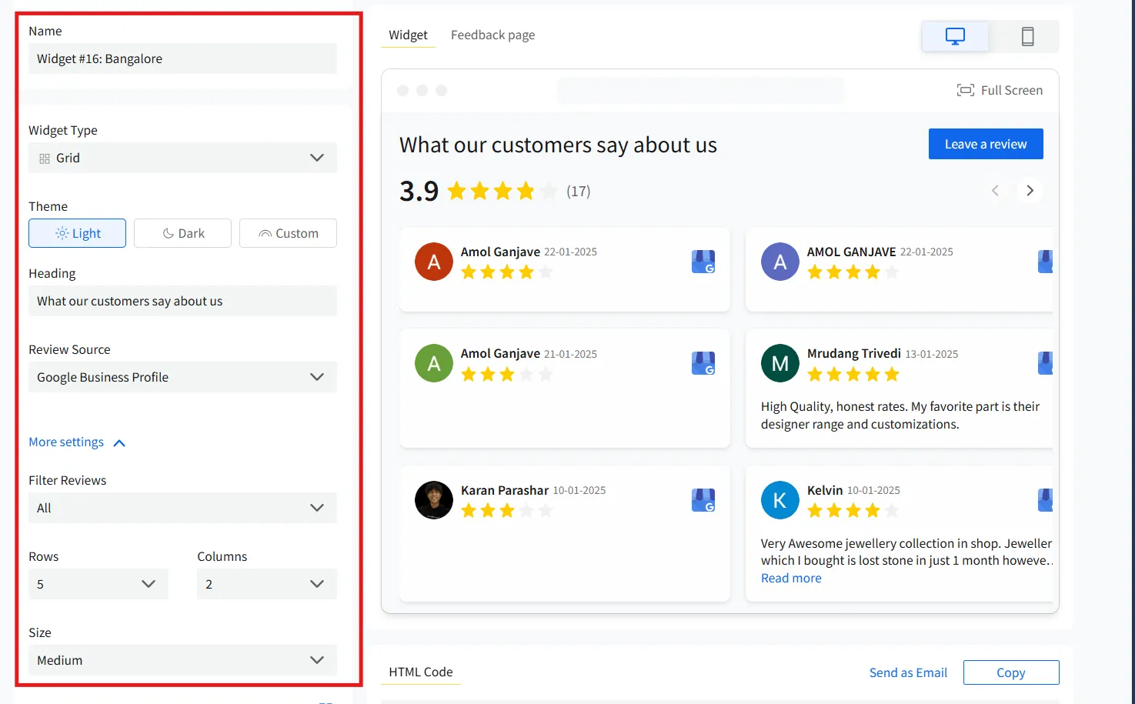Select the Widget tab
Image resolution: width=1135 pixels, height=704 pixels.
tap(407, 35)
